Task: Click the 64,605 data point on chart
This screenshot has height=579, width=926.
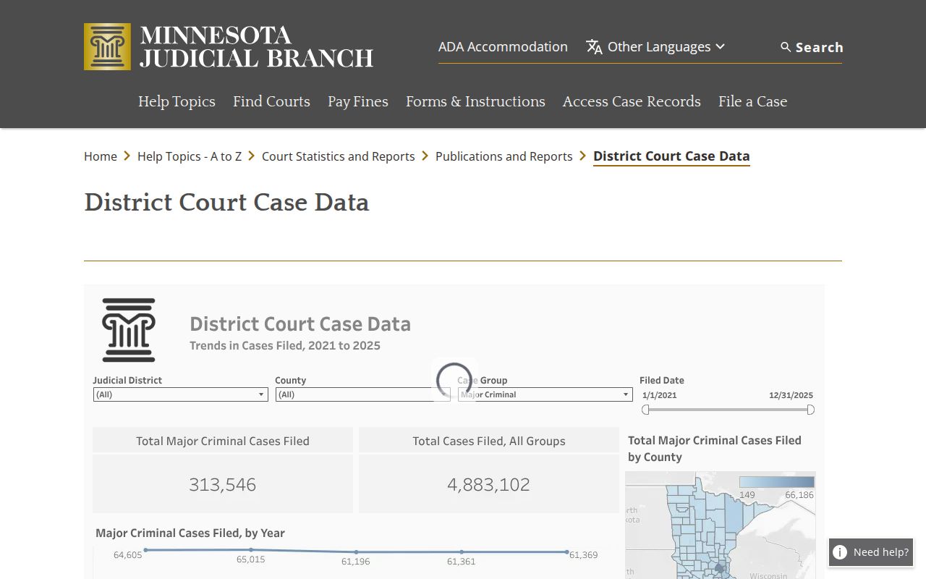Action: pos(145,550)
